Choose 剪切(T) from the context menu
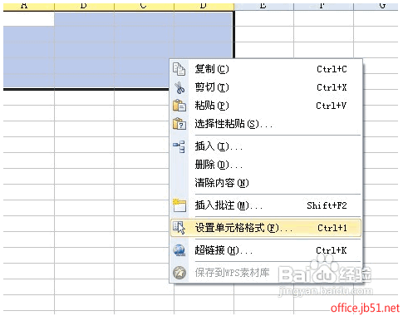The width and height of the screenshot is (403, 316). [x=266, y=87]
